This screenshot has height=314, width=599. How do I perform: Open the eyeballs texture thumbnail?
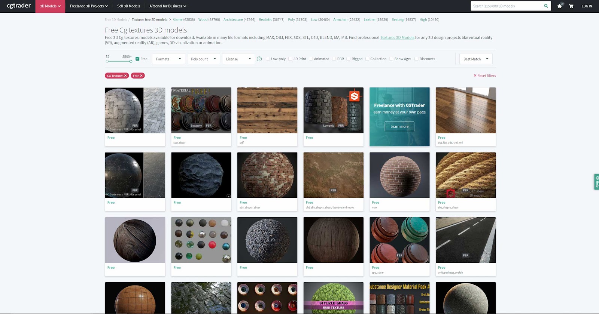coord(267,298)
